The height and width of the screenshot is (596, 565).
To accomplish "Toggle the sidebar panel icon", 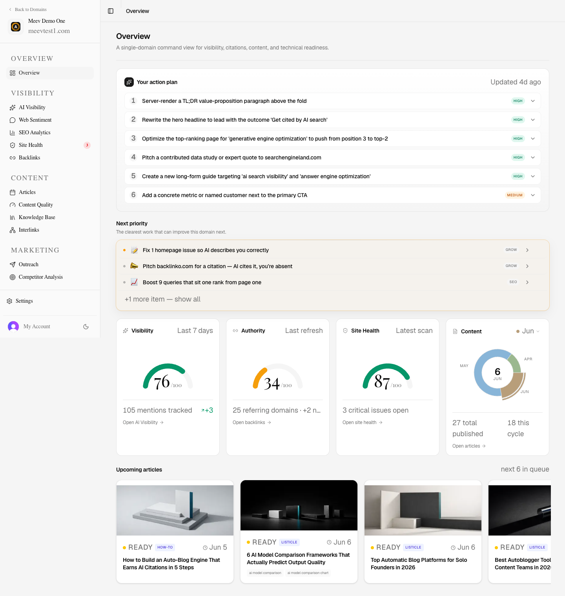I will [111, 11].
